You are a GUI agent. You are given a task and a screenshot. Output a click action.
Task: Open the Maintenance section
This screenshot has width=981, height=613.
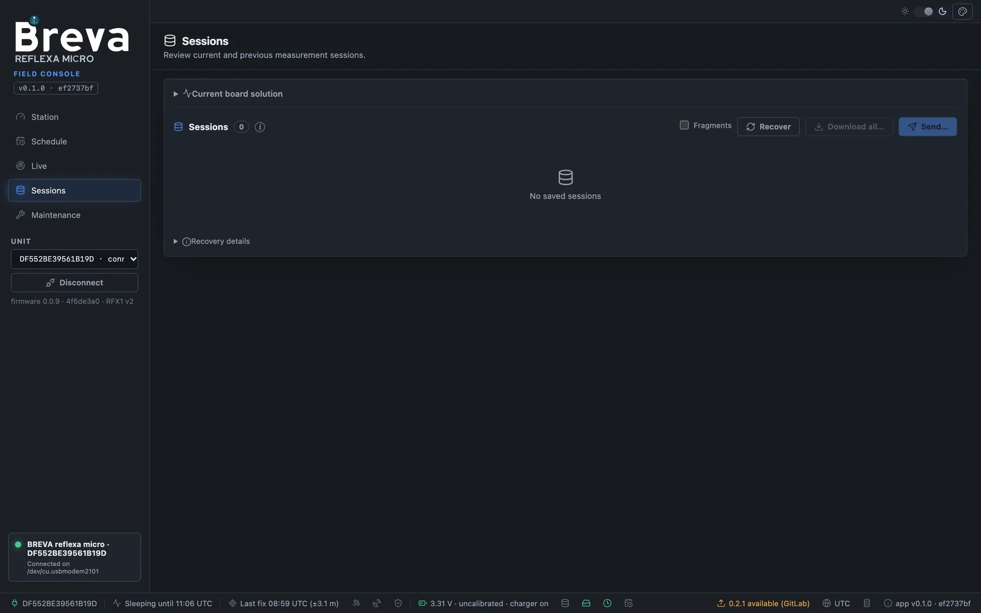point(74,215)
